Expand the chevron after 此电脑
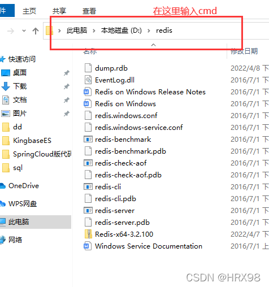The height and width of the screenshot is (287, 269). pos(94,31)
